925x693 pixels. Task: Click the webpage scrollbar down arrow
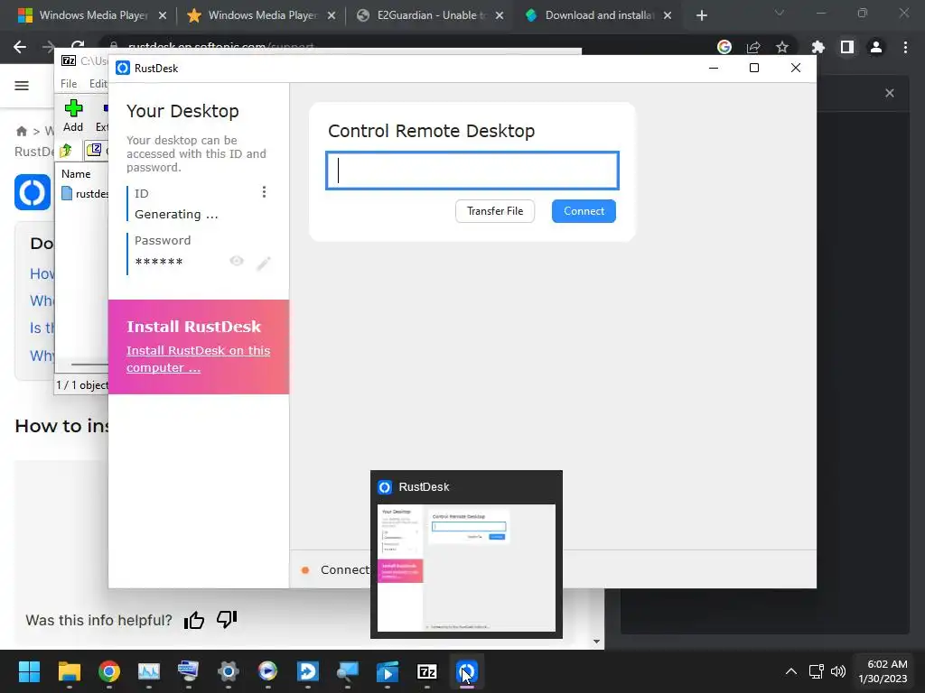point(596,642)
